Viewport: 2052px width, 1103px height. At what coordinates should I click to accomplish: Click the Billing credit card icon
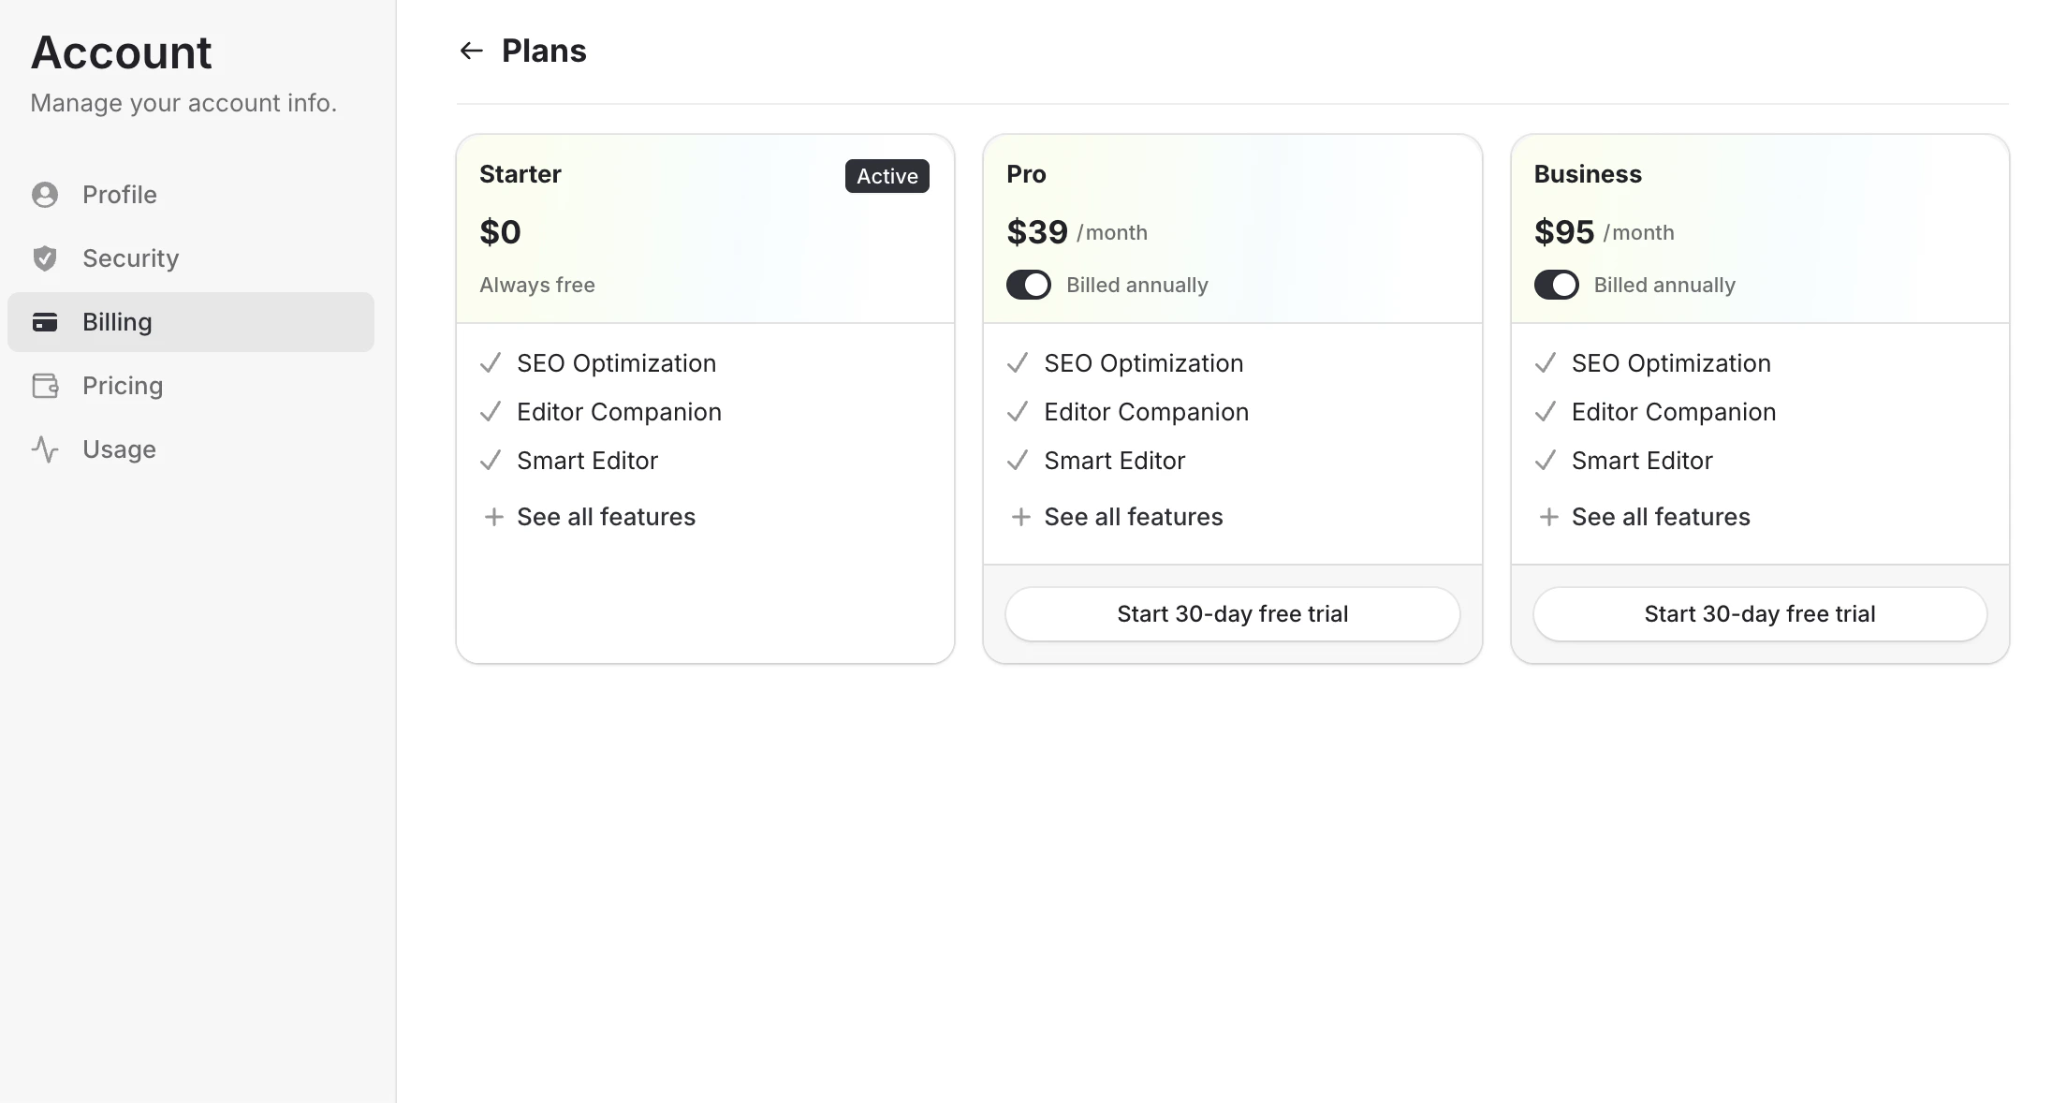pos(45,322)
